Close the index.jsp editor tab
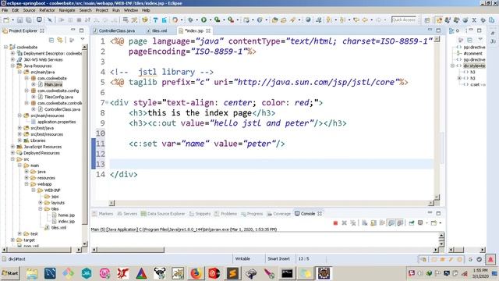Screen dimensions: 499x281 click(208, 30)
